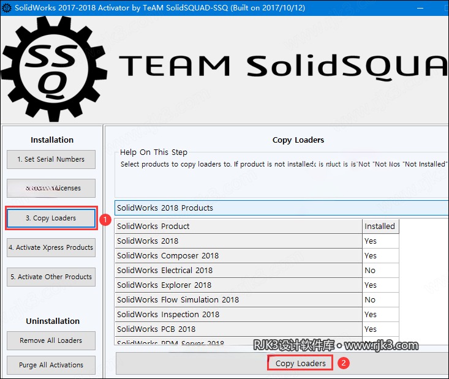Click the Yes cell for Composer 2018
The height and width of the screenshot is (379, 449).
pyautogui.click(x=380, y=255)
